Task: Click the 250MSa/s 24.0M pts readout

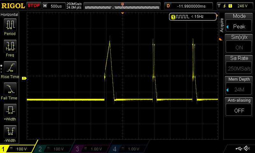Action: (x=74, y=6)
